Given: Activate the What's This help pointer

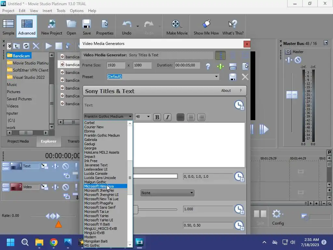Looking at the screenshot, I should click(x=233, y=27).
